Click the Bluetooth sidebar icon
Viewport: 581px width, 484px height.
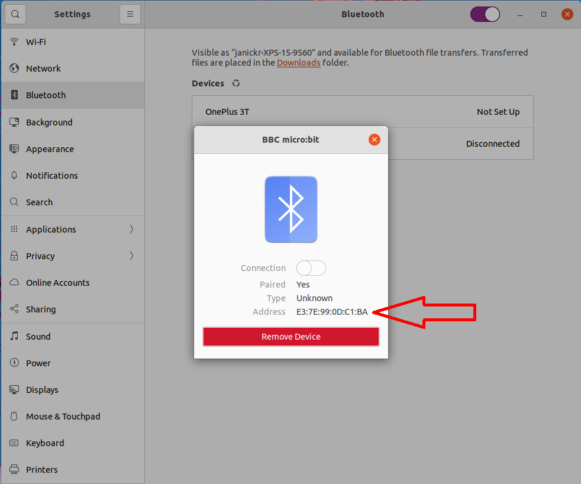pos(14,95)
